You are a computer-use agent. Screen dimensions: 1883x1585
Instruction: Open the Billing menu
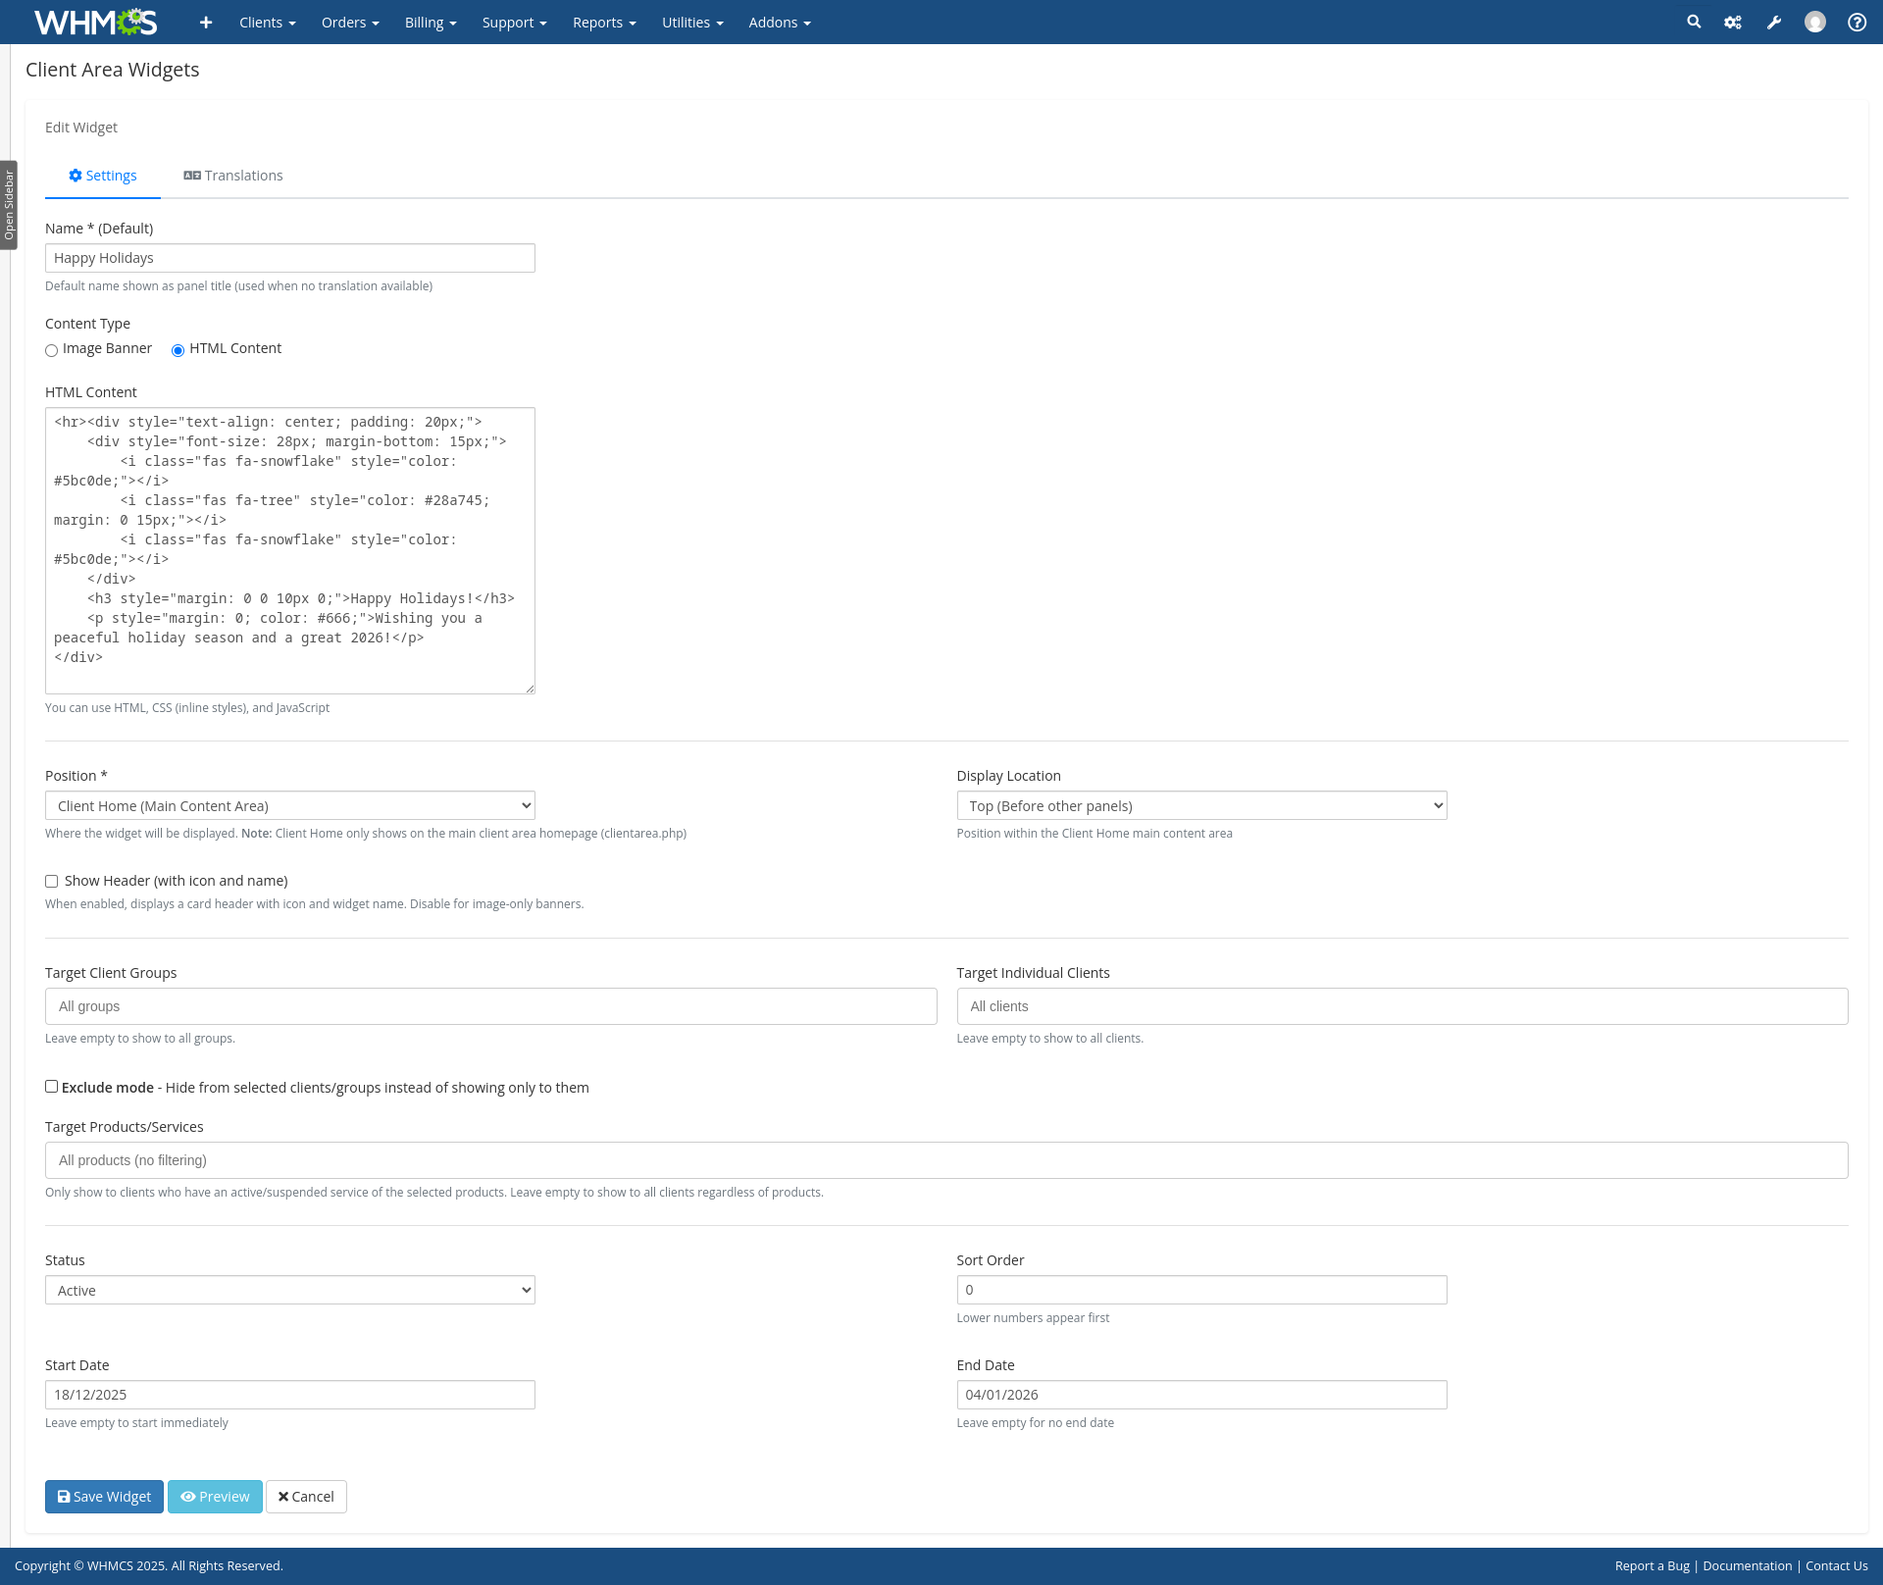click(431, 22)
